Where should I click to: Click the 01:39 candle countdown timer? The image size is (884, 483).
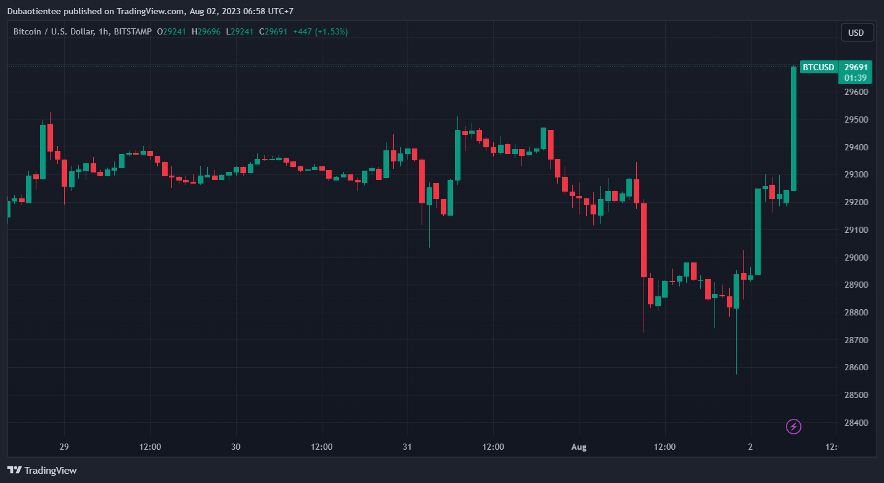point(856,78)
